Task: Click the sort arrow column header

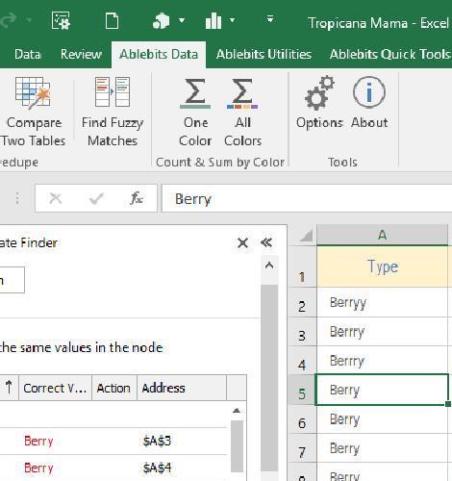Action: (9, 388)
